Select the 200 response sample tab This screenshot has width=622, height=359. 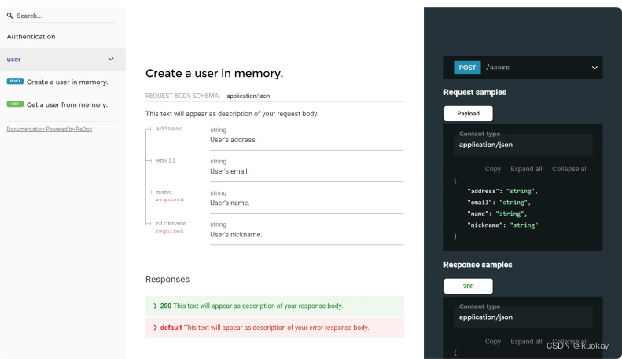(x=469, y=286)
